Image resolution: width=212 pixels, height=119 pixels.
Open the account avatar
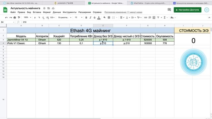206,10
